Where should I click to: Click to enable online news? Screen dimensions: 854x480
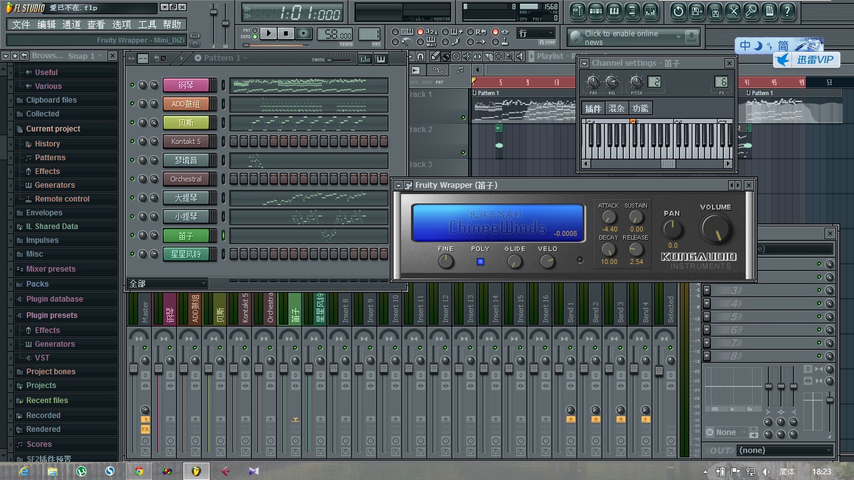pos(621,38)
